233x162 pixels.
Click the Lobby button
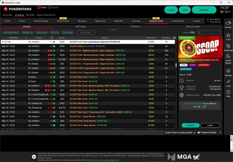tap(210, 126)
